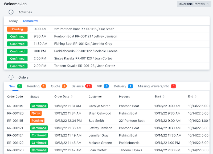This screenshot has height=154, width=213.
Task: Select the Tomorrow activities tab
Action: click(30, 21)
